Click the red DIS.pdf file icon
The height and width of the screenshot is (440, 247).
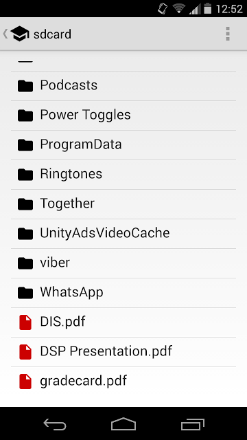[25, 322]
